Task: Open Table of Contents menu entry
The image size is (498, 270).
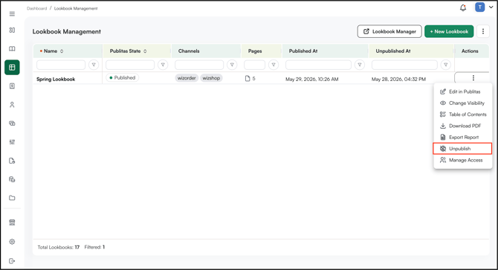Action: click(x=463, y=115)
